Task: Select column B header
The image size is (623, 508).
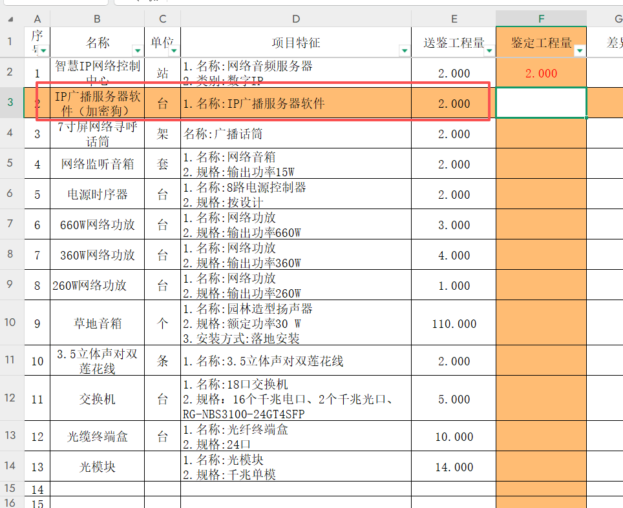Action: pyautogui.click(x=97, y=18)
